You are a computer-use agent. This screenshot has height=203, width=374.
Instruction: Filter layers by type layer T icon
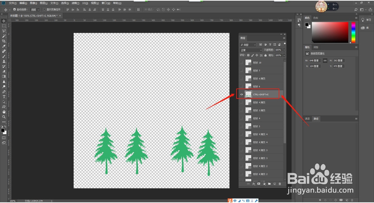point(270,44)
